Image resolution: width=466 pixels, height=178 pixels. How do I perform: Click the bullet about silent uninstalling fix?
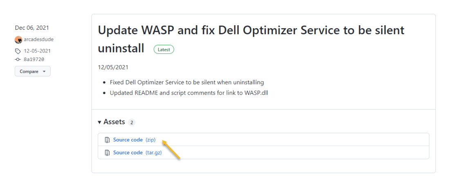click(186, 82)
